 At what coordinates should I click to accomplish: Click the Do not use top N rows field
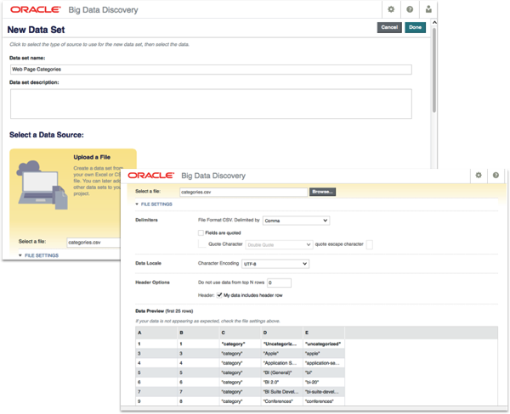pyautogui.click(x=279, y=283)
